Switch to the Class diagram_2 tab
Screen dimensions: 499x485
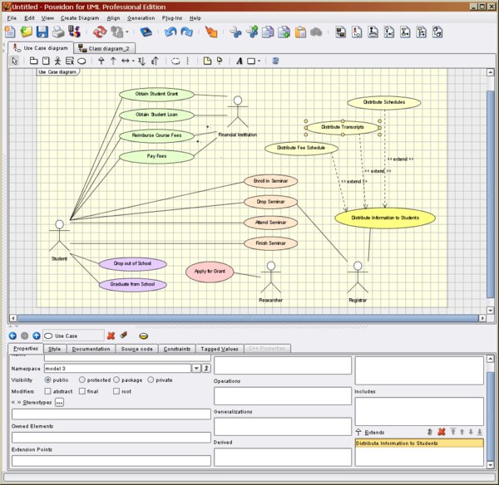point(105,48)
